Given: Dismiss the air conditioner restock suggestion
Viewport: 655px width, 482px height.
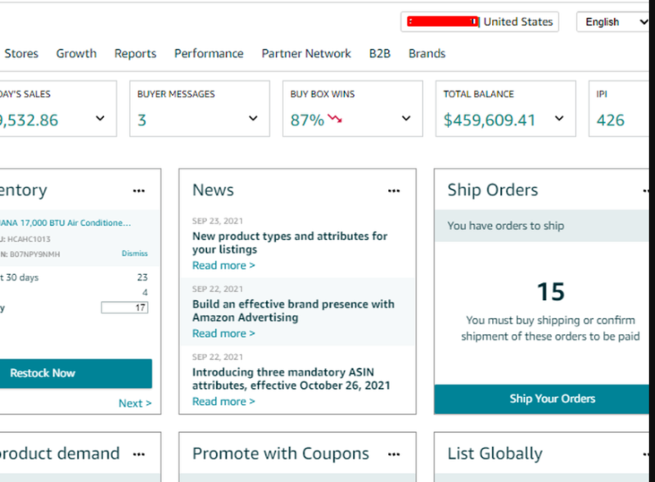Looking at the screenshot, I should click(134, 254).
